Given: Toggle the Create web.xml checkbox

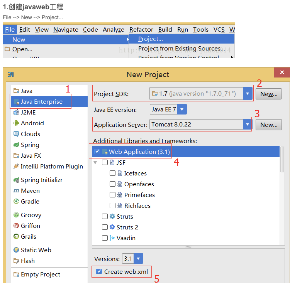Looking at the screenshot, I should tap(99, 271).
